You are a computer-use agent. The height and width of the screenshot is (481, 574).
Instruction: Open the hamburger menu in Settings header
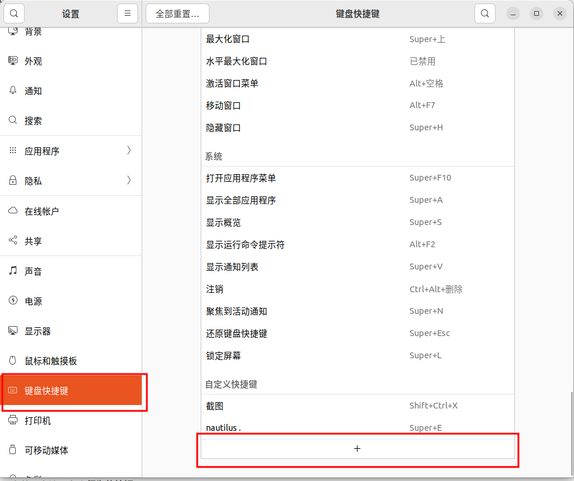[128, 13]
